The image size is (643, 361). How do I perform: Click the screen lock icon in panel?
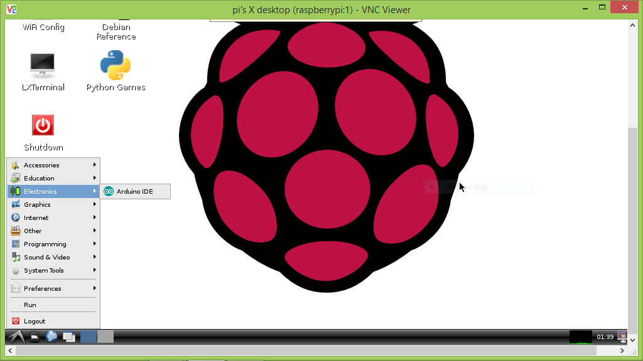point(623,337)
